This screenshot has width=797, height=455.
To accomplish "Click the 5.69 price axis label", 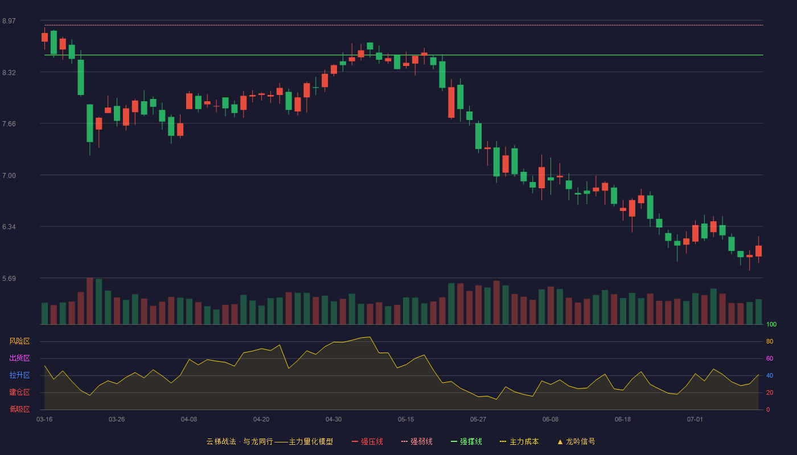I will pyautogui.click(x=9, y=279).
